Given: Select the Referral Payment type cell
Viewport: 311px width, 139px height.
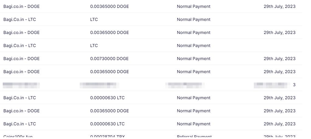Looking at the screenshot, I should [194, 137].
